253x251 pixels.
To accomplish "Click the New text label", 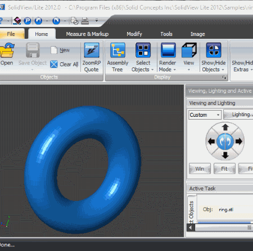I will point(65,50).
